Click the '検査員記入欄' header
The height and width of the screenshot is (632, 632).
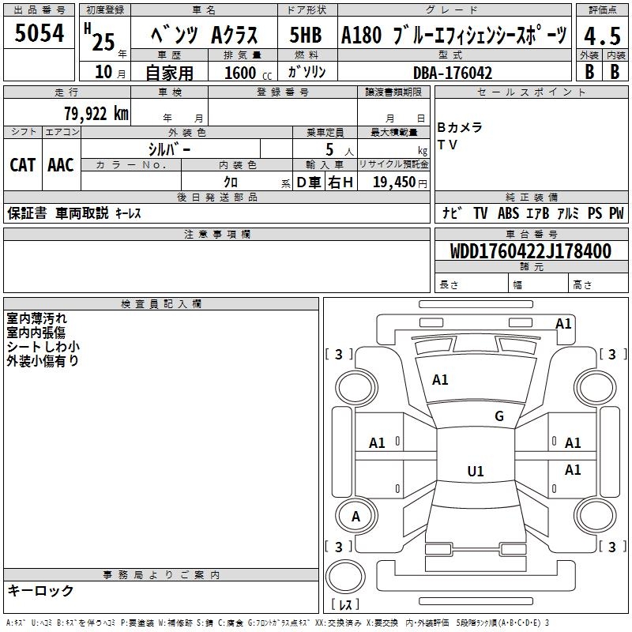point(161,304)
